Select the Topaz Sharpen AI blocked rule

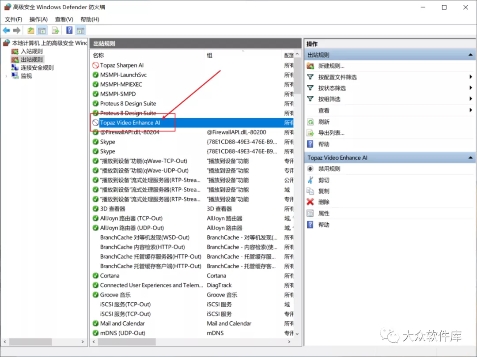(121, 65)
